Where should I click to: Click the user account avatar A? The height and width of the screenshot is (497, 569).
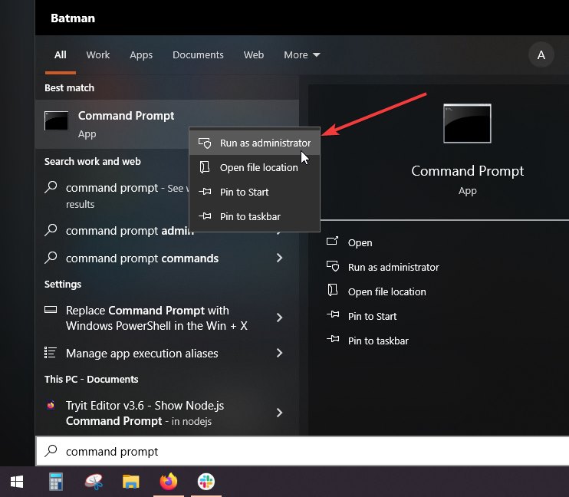pos(541,54)
